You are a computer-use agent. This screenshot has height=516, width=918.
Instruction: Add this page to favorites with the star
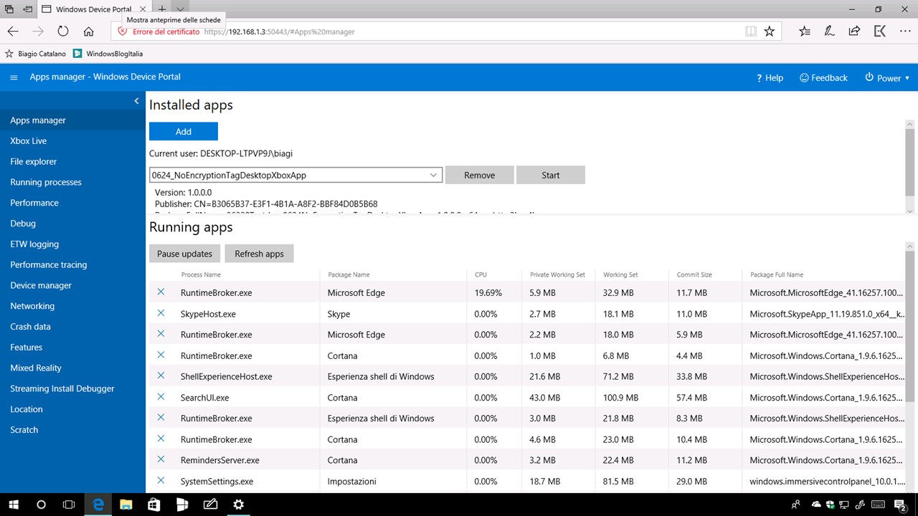coord(770,32)
